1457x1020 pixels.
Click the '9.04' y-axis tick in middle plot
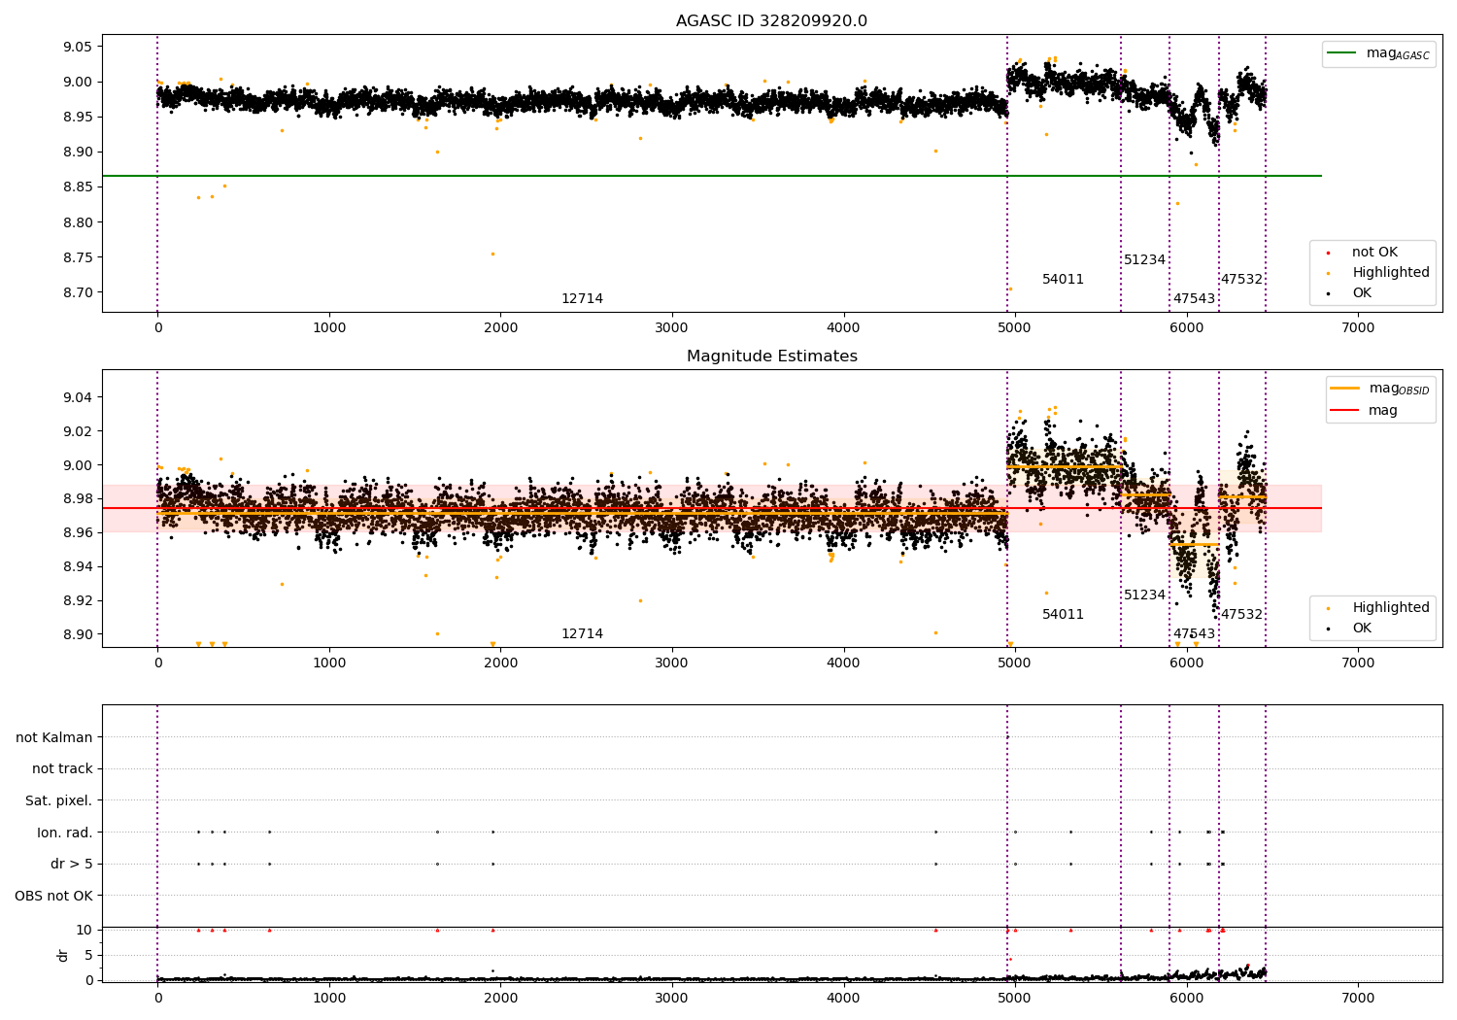pyautogui.click(x=77, y=397)
